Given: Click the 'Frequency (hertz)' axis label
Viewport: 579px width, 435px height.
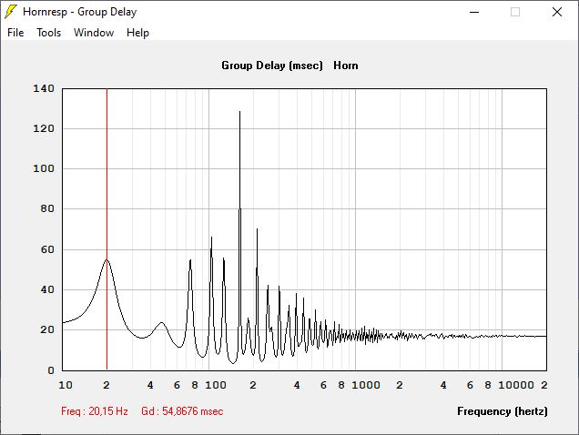Looking at the screenshot, I should coord(503,411).
